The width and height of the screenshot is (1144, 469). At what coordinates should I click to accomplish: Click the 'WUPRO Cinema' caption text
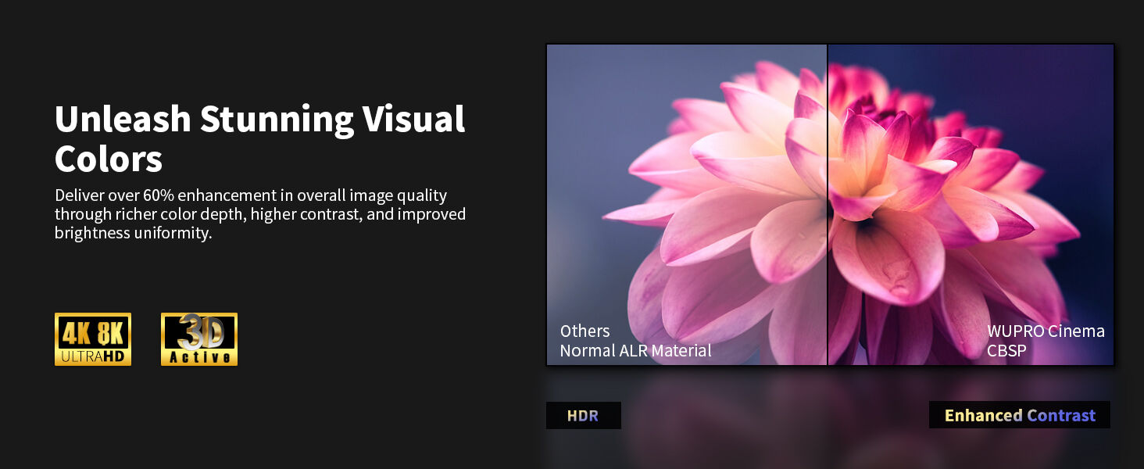click(1046, 331)
